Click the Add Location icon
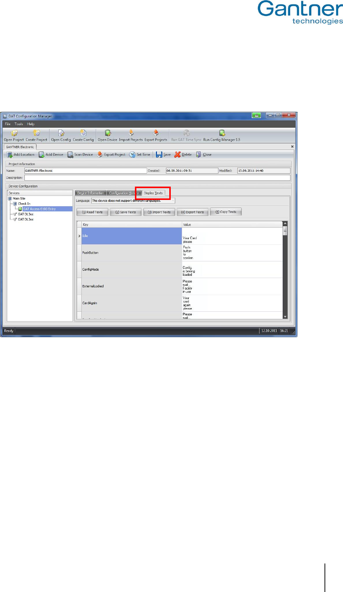Image resolution: width=343 pixels, height=592 pixels. point(9,155)
